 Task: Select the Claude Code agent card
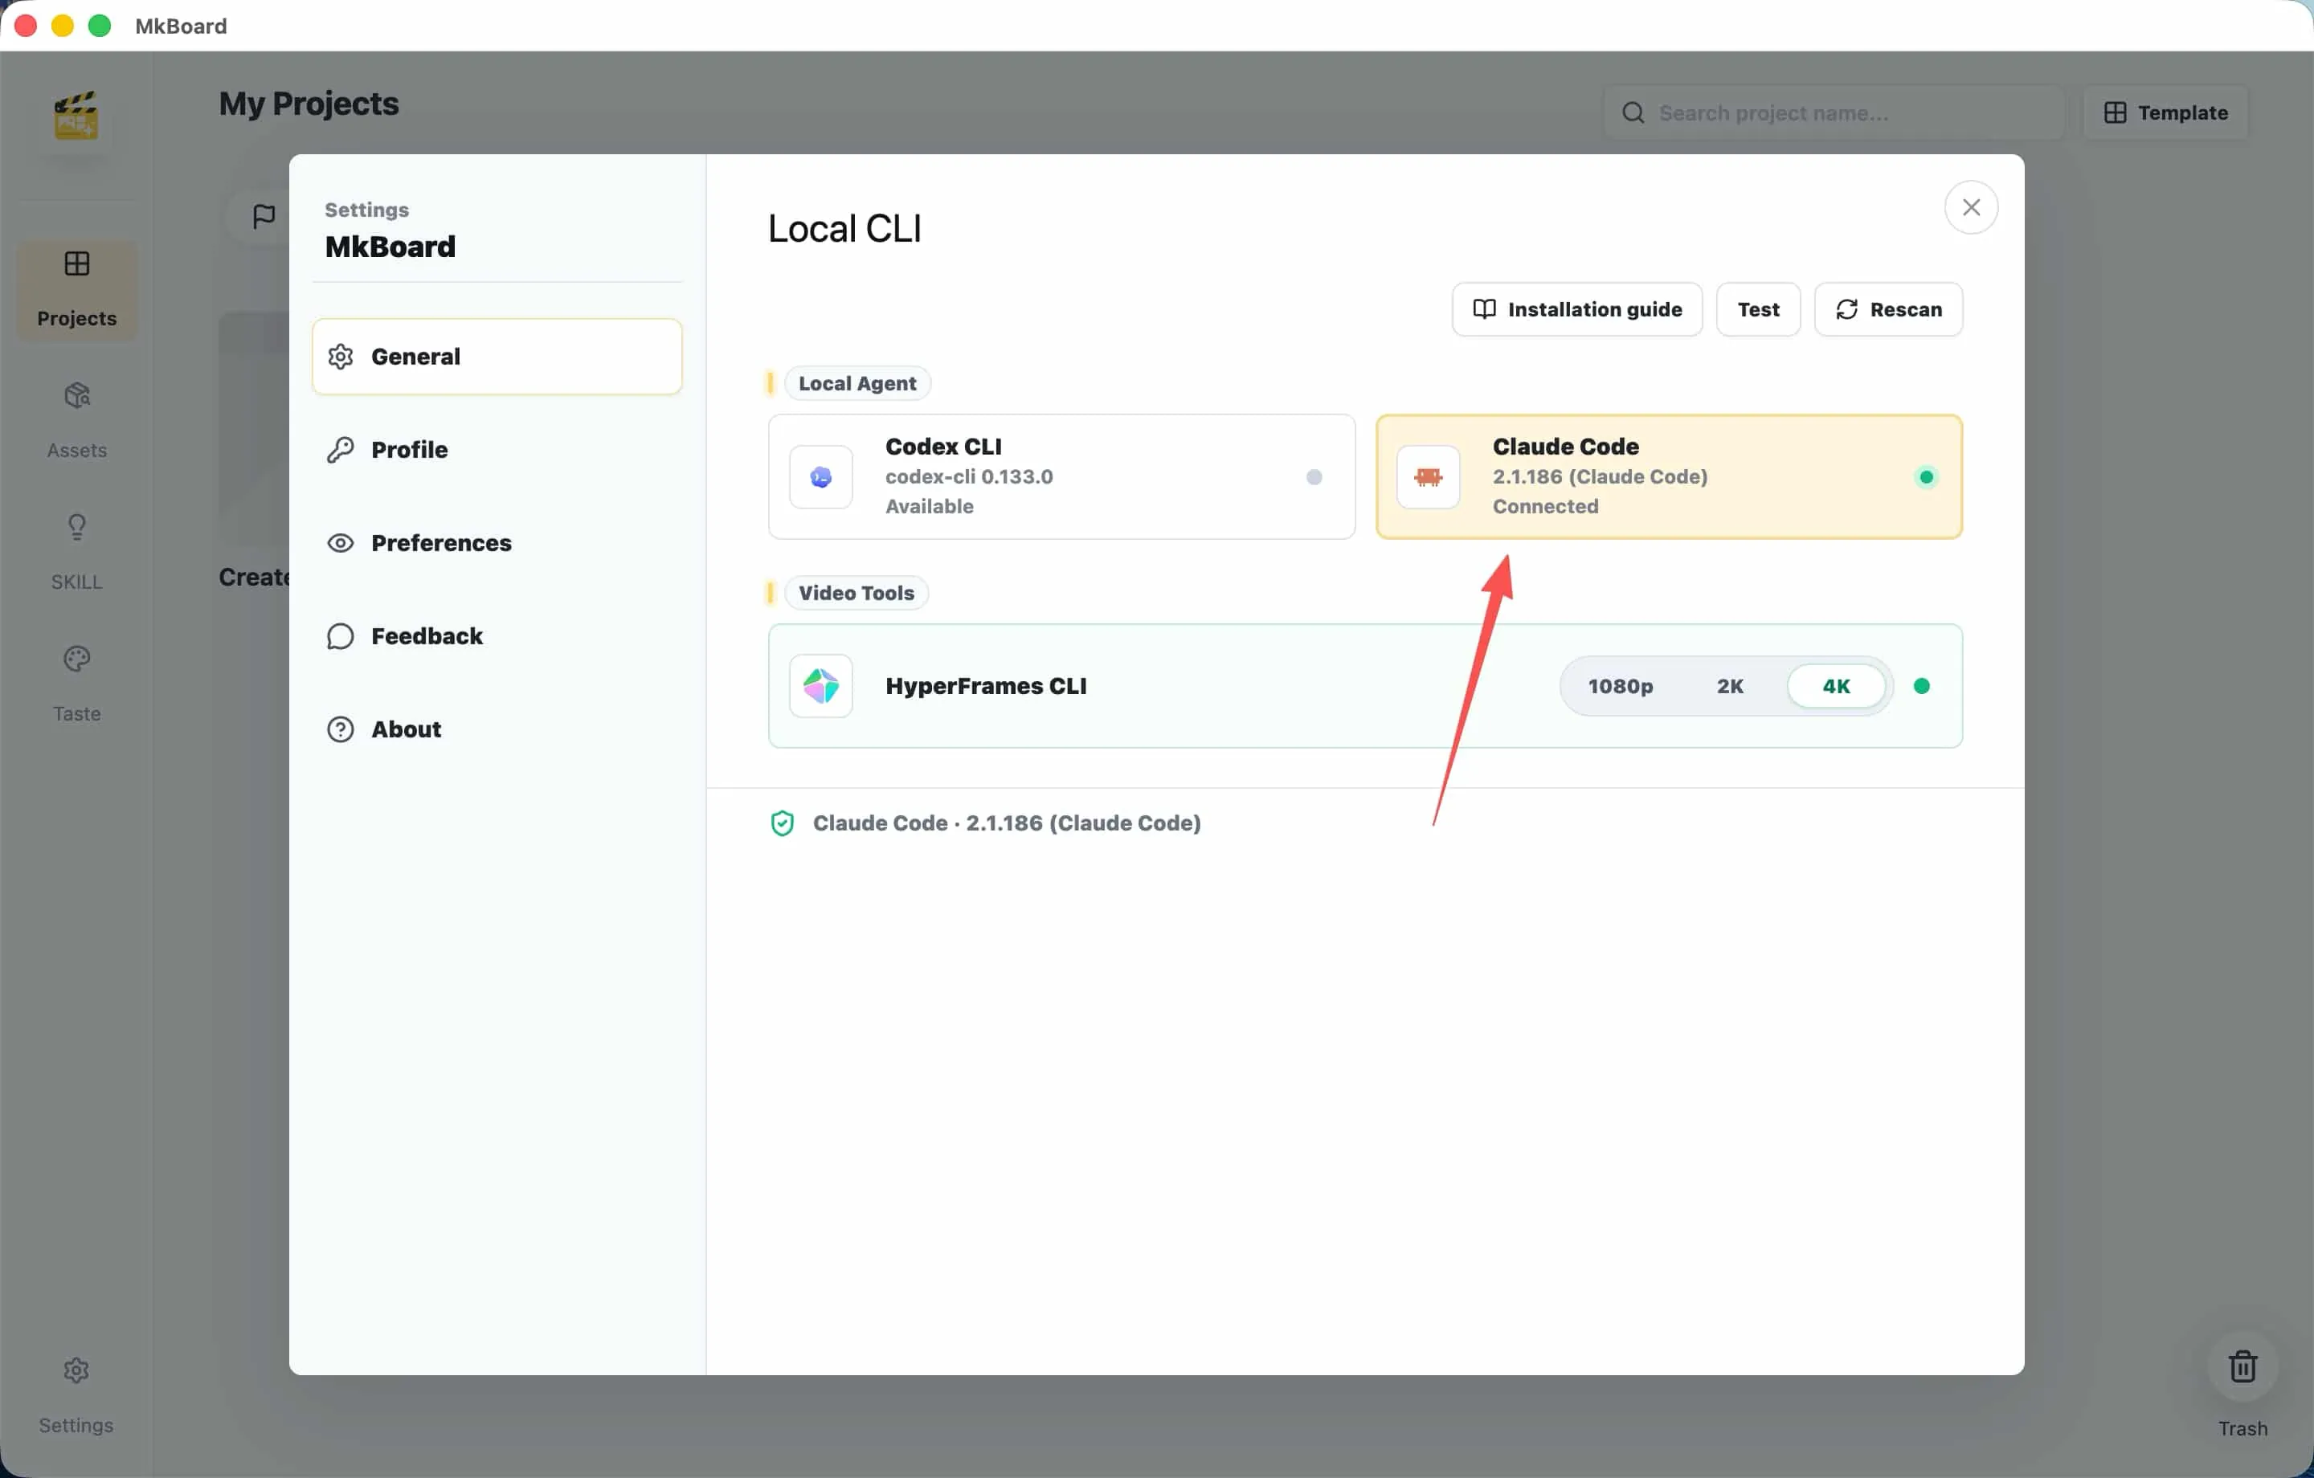(1668, 476)
